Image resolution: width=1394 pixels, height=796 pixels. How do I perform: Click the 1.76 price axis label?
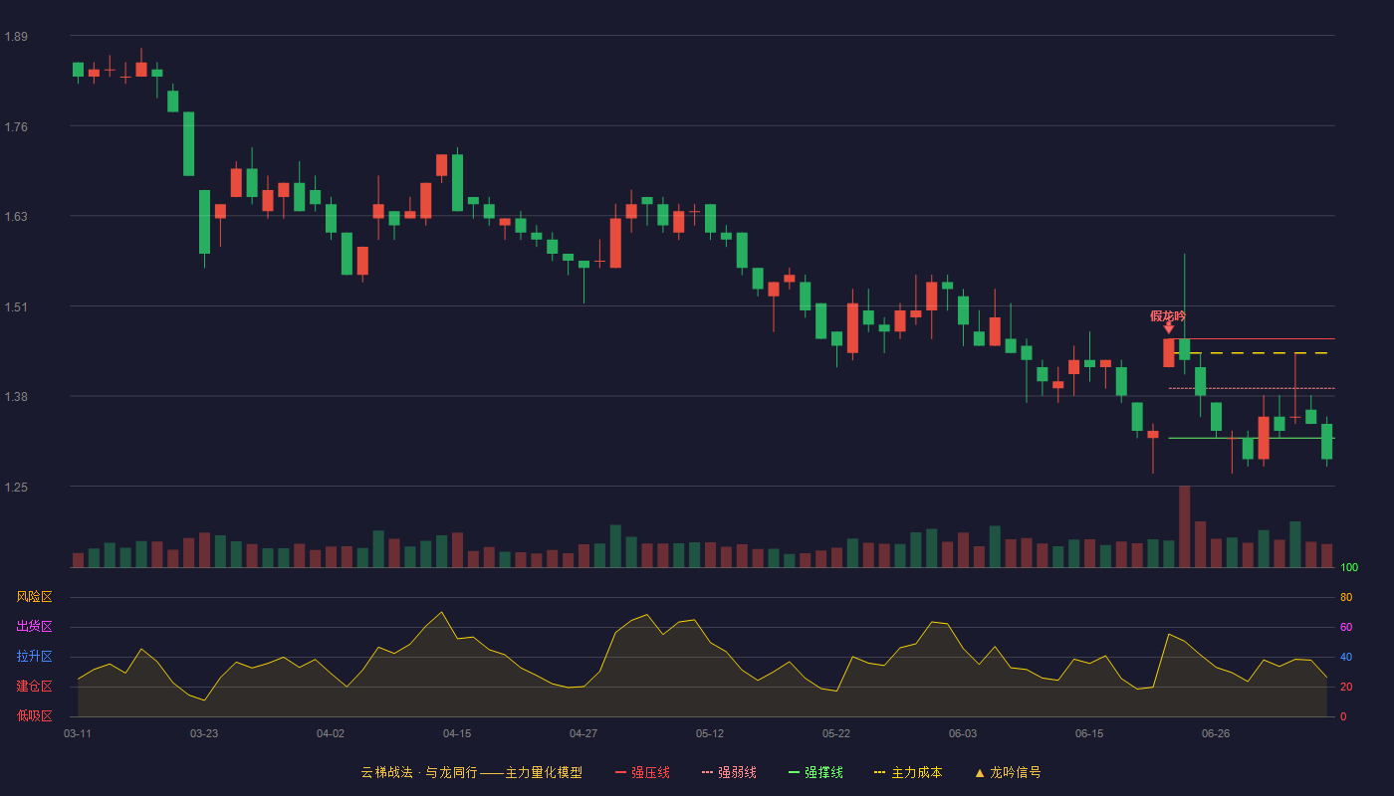point(16,126)
